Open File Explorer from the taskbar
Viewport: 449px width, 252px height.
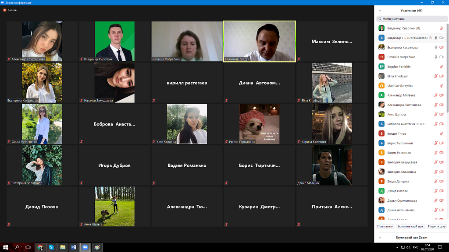pyautogui.click(x=63, y=247)
